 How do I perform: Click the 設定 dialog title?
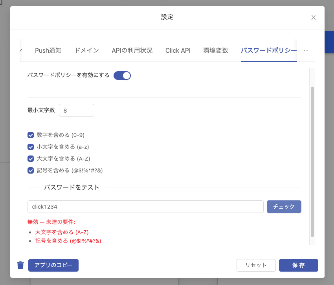point(167,17)
